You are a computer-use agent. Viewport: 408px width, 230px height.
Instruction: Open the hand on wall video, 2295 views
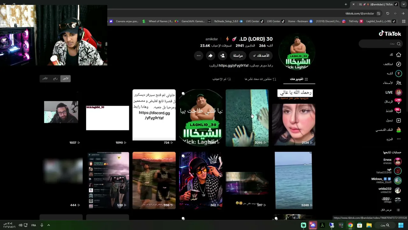(x=247, y=118)
